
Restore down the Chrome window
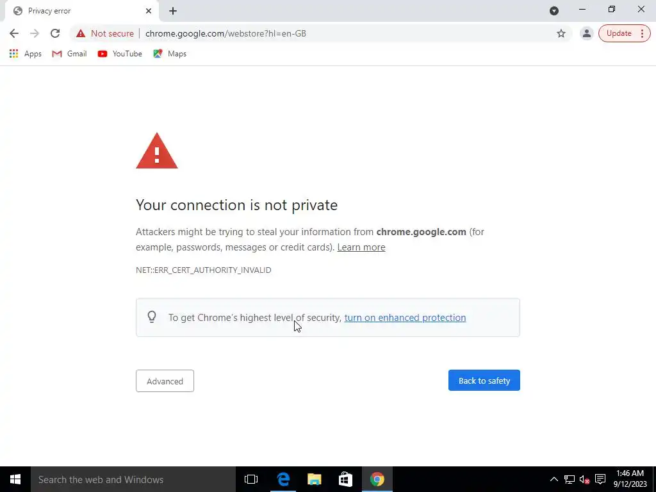click(612, 10)
